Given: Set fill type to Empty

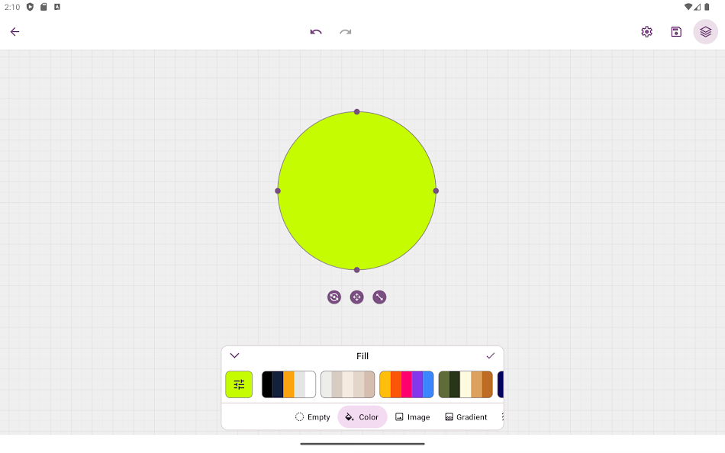Looking at the screenshot, I should (312, 416).
